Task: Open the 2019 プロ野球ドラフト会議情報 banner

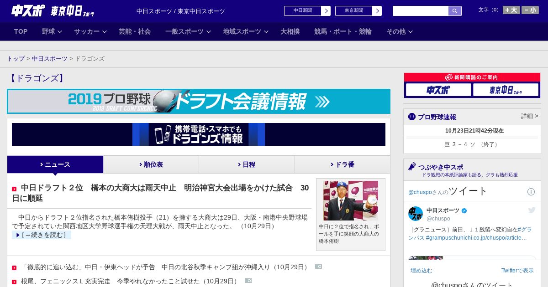Action: coord(199,101)
